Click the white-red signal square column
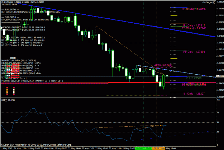The height and width of the screenshot is (150, 224). [14, 91]
